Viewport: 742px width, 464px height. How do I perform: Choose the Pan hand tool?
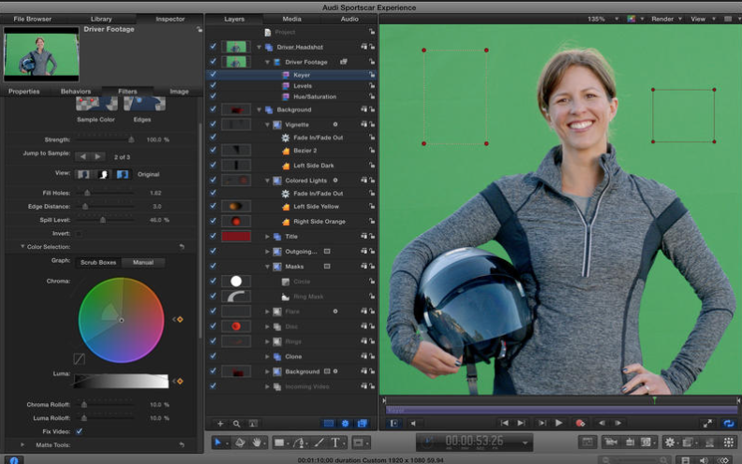(x=258, y=442)
